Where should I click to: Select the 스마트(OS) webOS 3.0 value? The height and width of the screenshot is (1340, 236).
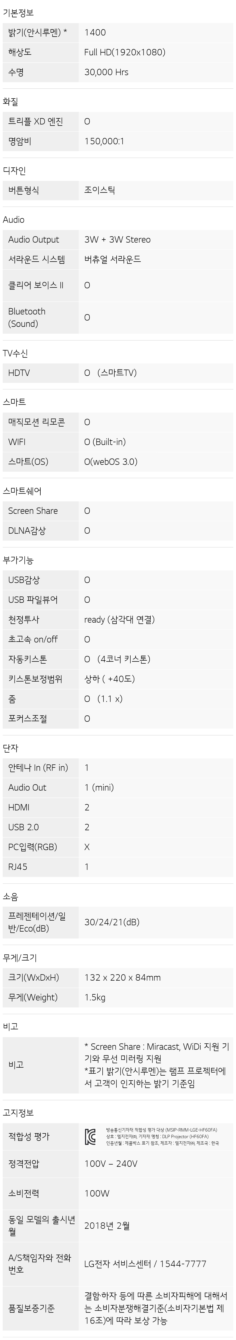[111, 462]
